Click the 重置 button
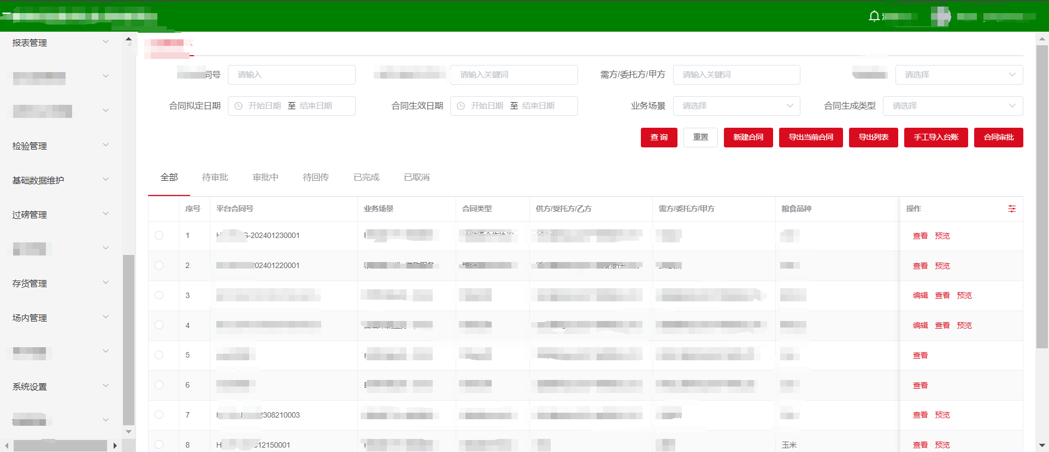This screenshot has height=452, width=1049. (700, 138)
